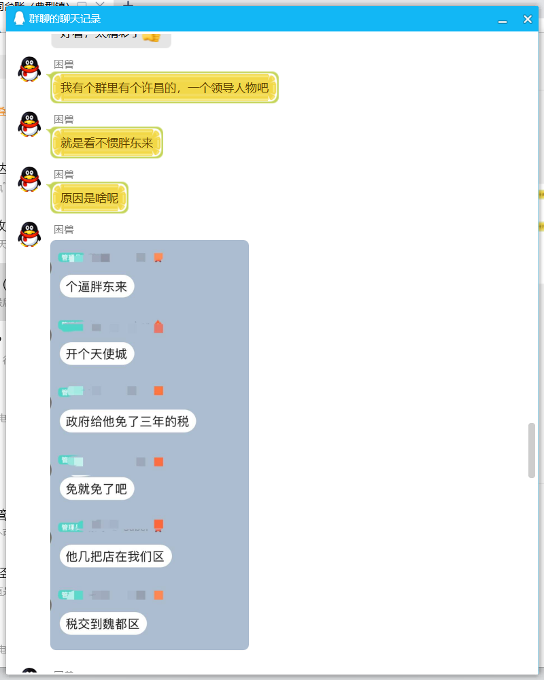Select the yellow bubble "我有个群里有个许昌的"

pyautogui.click(x=165, y=88)
